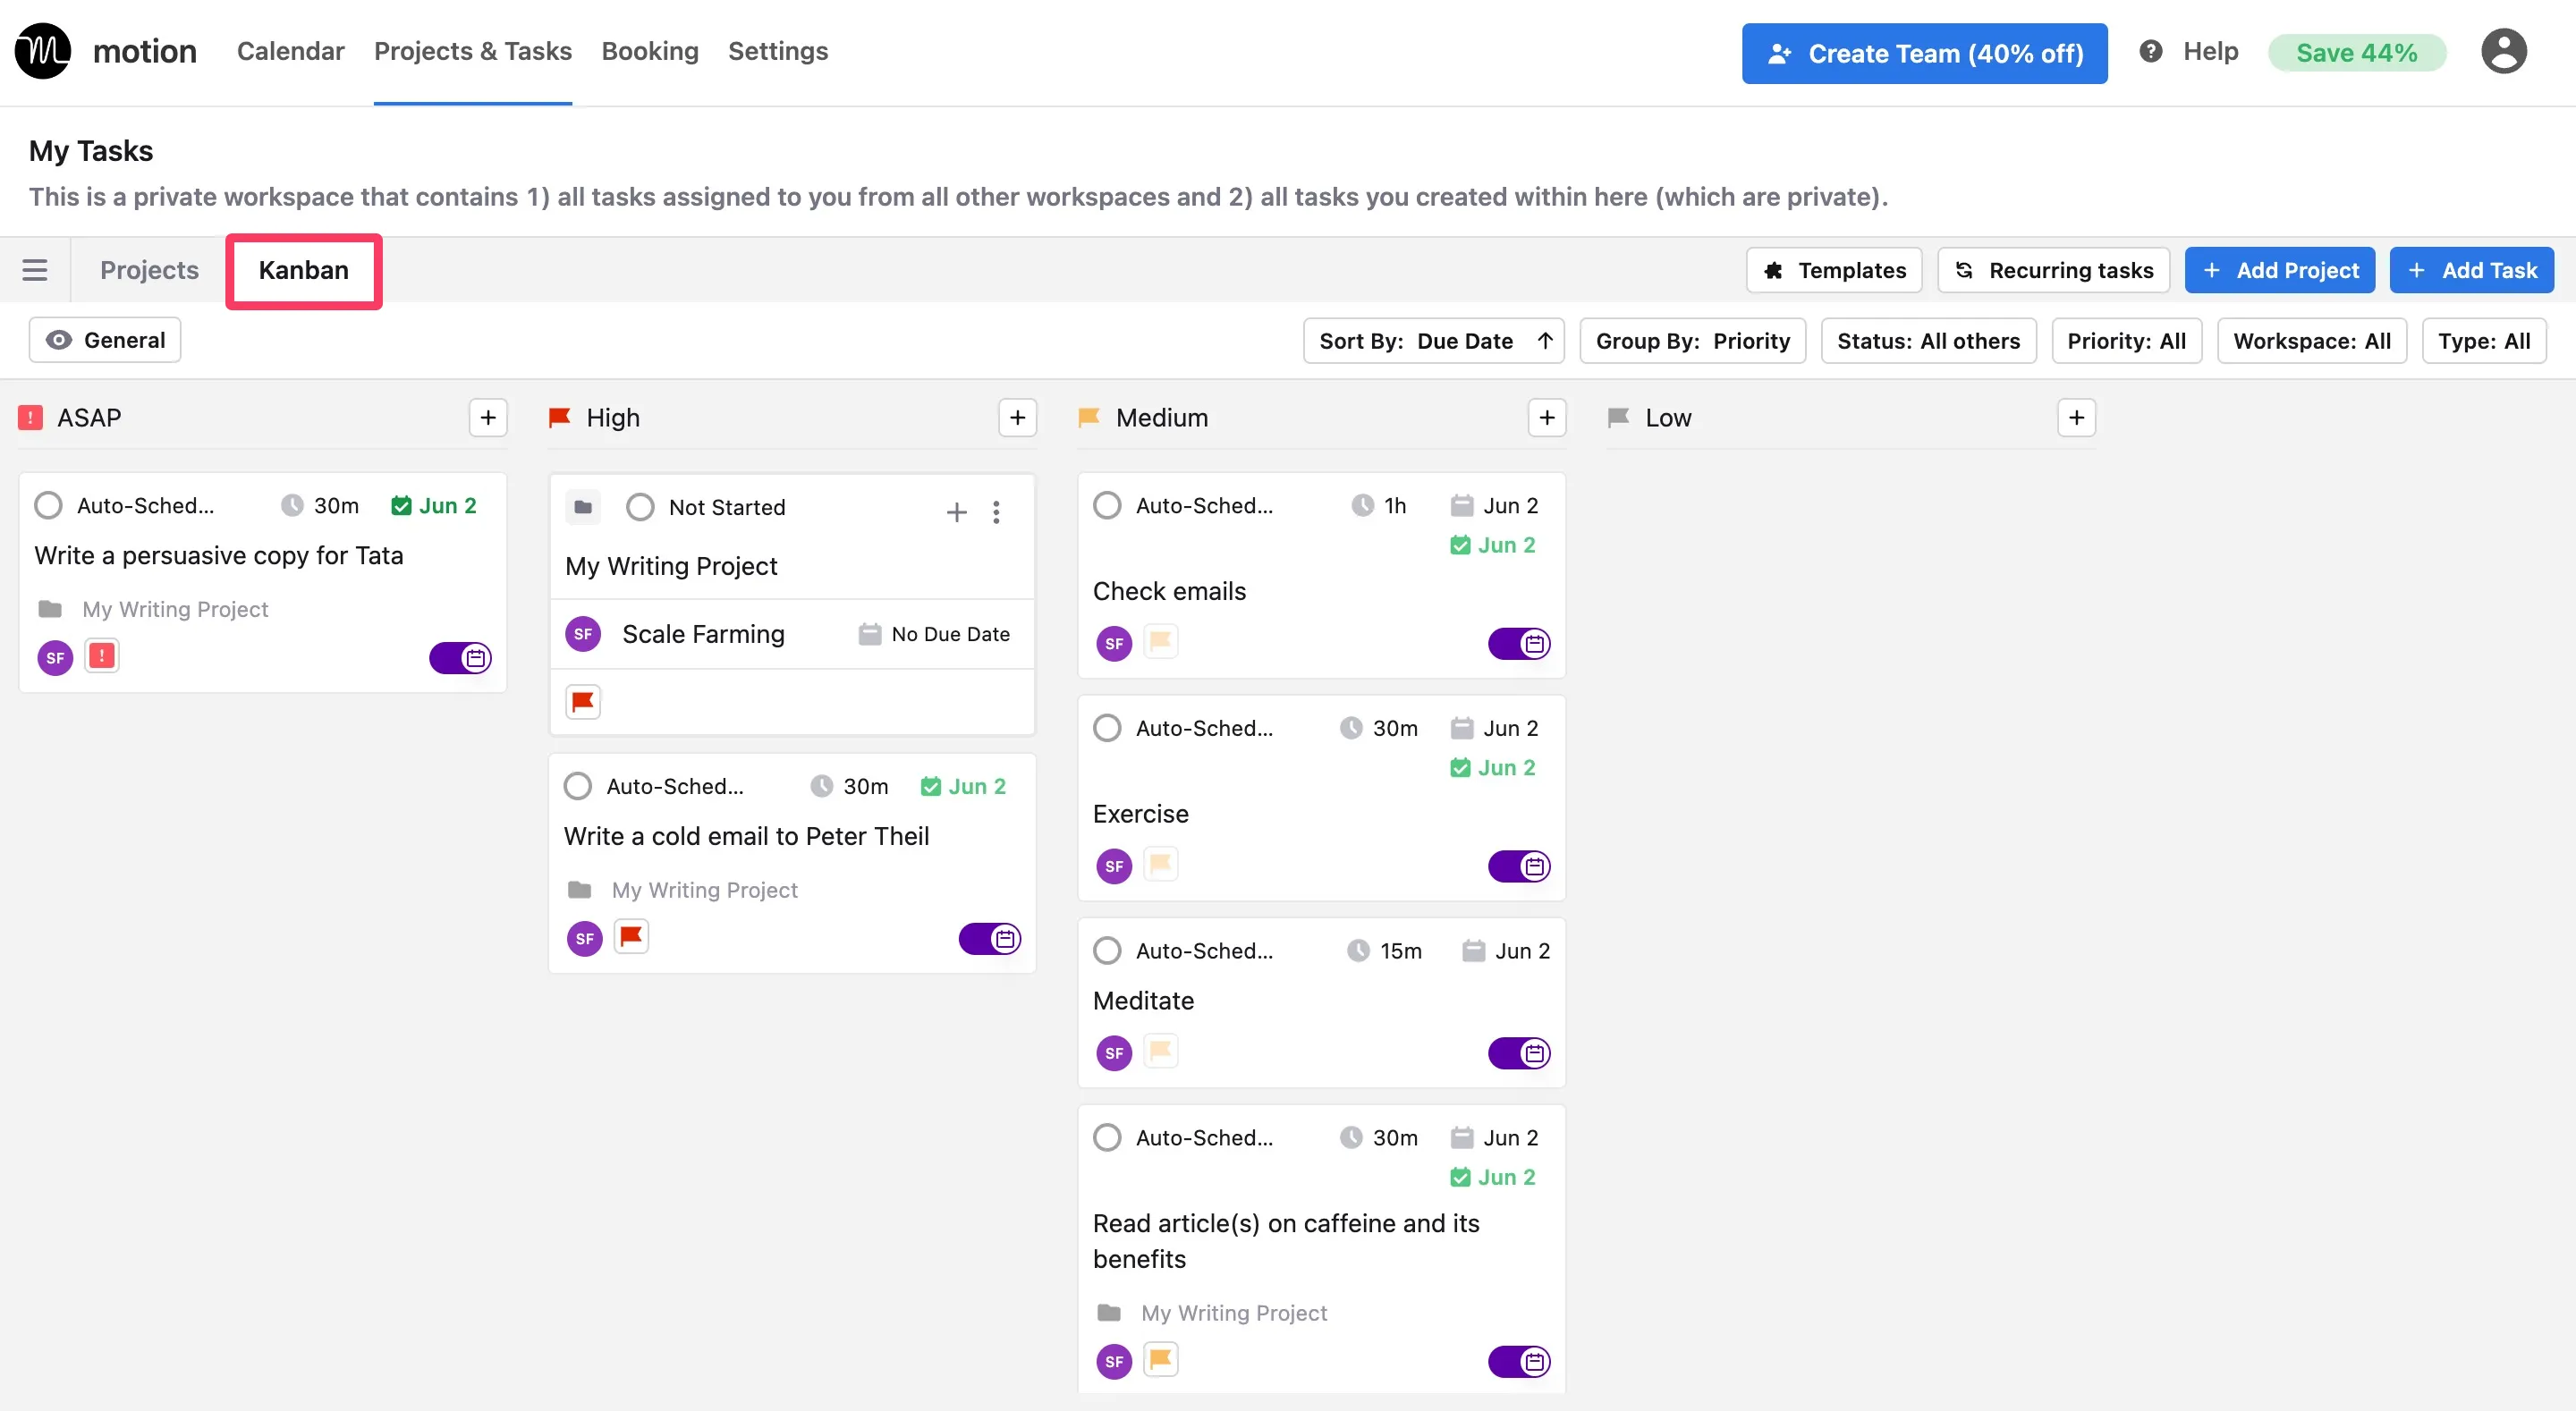Click SF assignee avatar on Exercise task
Screen dimensions: 2576x1411
tap(1114, 866)
